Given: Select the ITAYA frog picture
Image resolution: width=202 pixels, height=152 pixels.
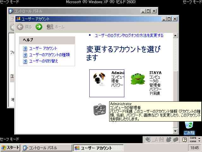Looking at the screenshot, I should pos(138,79).
